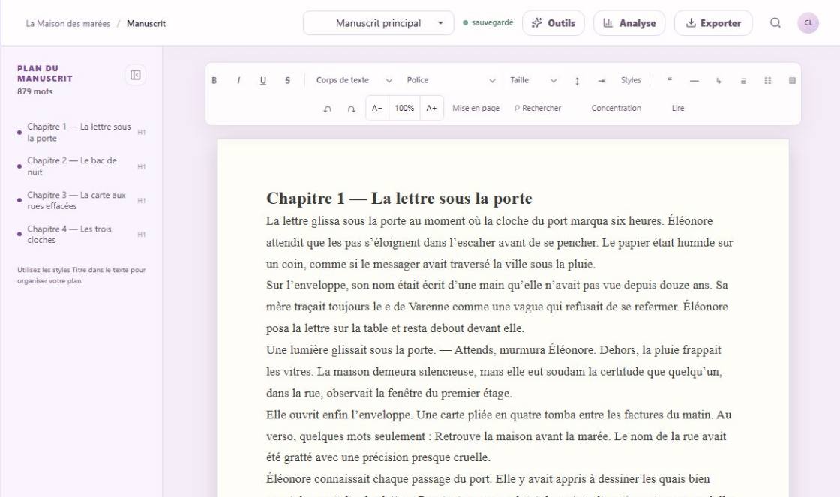
Task: Jump to Chapitre 3 — La carte aux rues effacées
Action: click(x=82, y=200)
